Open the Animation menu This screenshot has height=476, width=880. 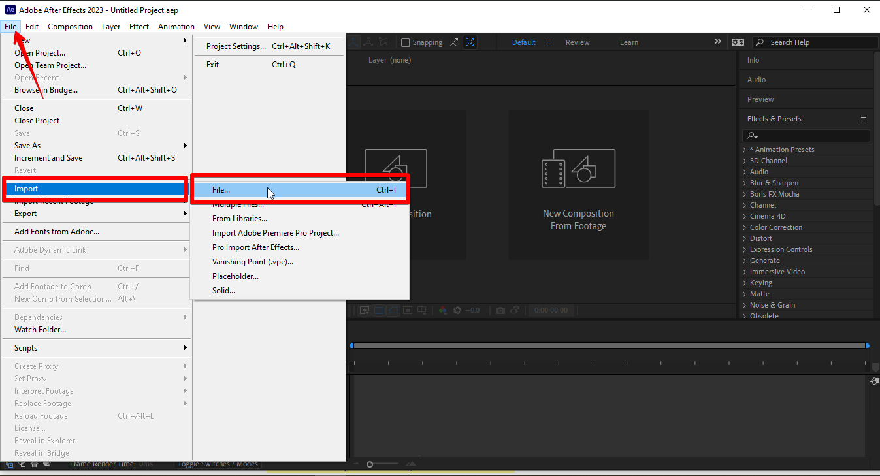coord(176,27)
